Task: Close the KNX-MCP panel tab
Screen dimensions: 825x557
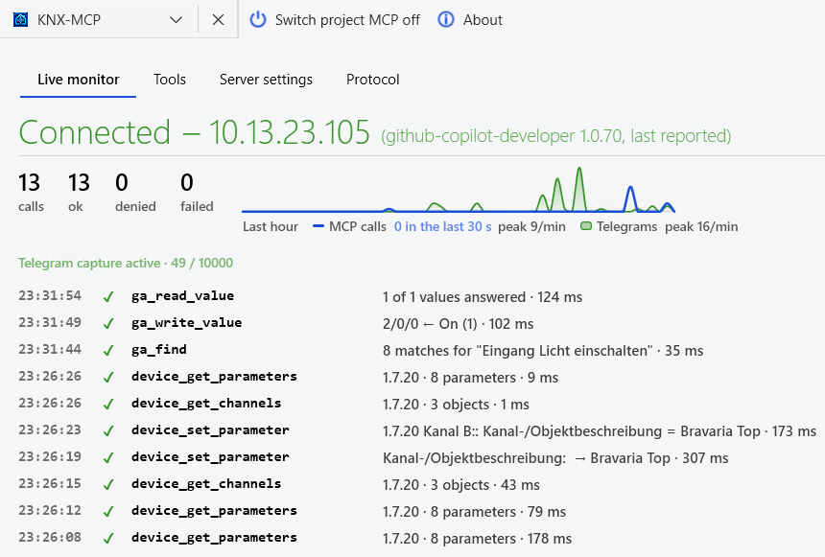Action: tap(218, 20)
